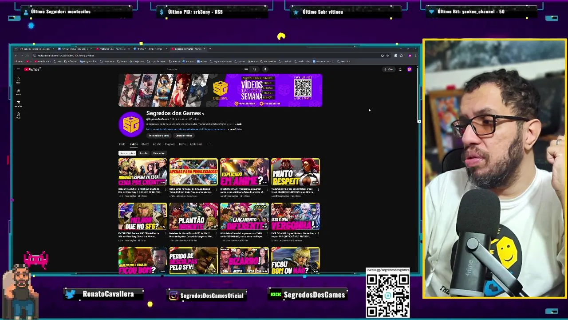Open the 'Isso é uma vergonha' video
568x320 pixels.
click(x=296, y=216)
